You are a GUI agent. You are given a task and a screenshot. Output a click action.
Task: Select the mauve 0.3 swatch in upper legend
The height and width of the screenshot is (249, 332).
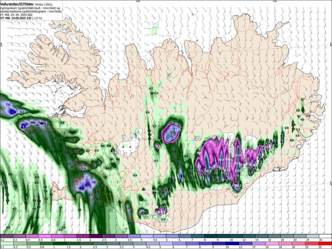(x=19, y=236)
